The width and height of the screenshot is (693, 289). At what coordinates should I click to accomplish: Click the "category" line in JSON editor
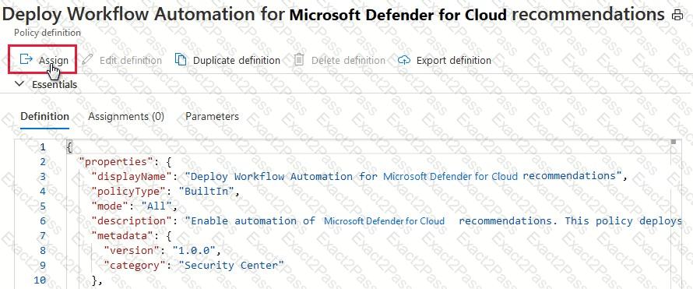[194, 266]
